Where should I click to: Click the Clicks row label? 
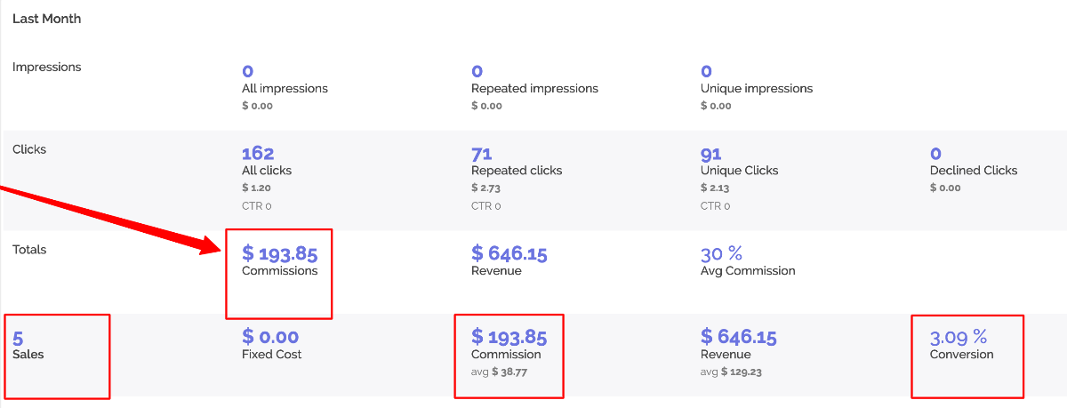[x=29, y=149]
